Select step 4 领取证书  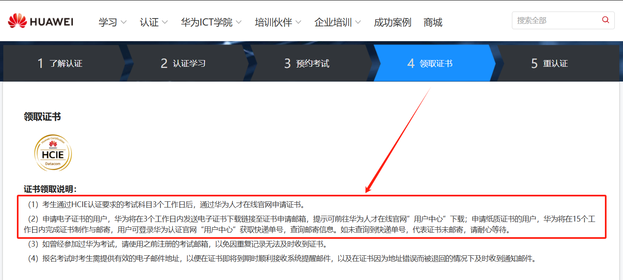pos(434,63)
